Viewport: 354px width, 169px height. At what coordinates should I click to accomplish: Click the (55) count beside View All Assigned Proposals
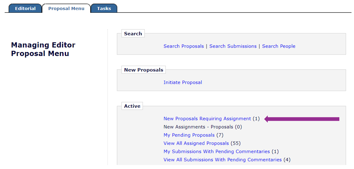236,143
